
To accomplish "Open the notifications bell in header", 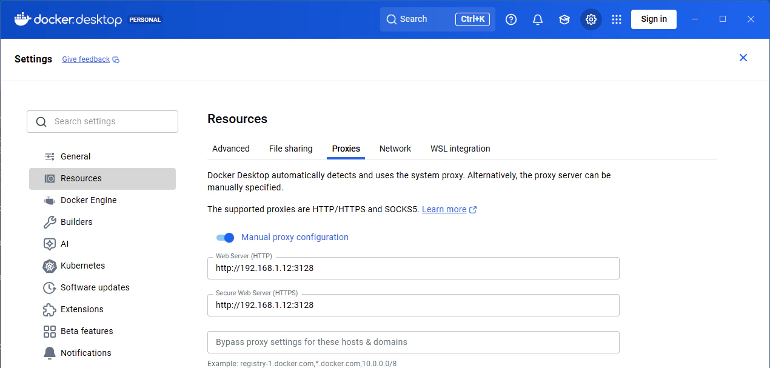I will 538,19.
